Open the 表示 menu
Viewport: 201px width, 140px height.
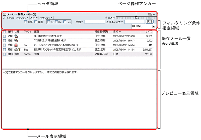click(34, 18)
